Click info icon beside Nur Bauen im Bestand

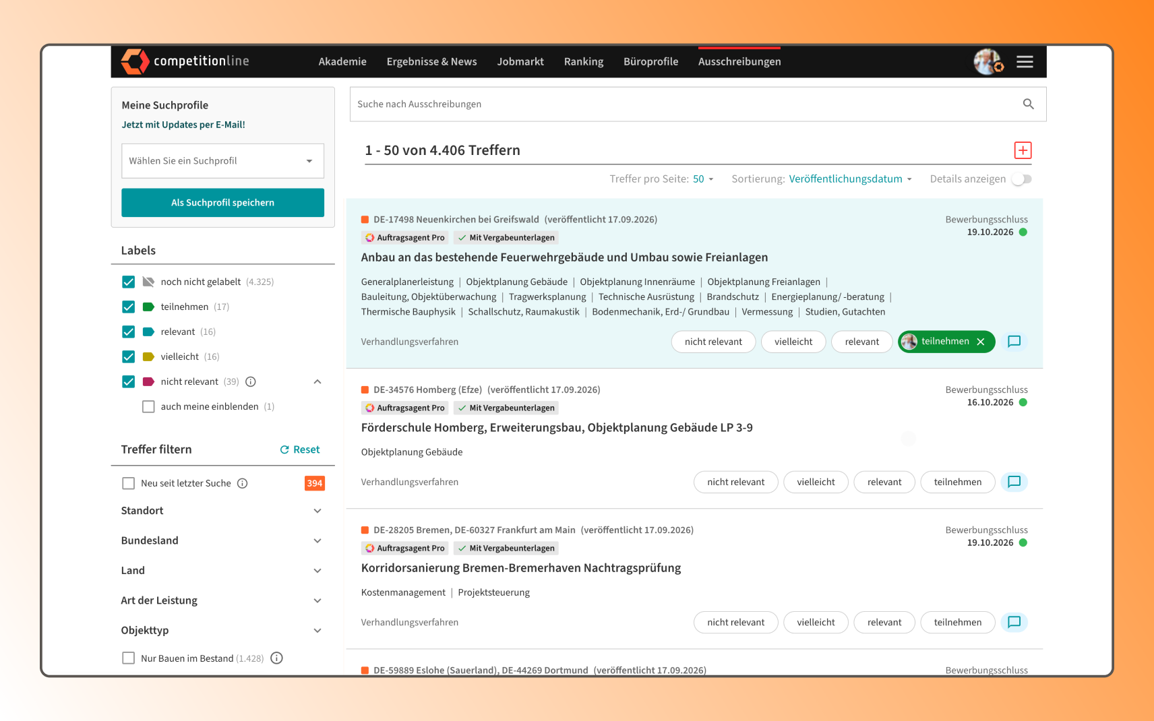click(276, 658)
